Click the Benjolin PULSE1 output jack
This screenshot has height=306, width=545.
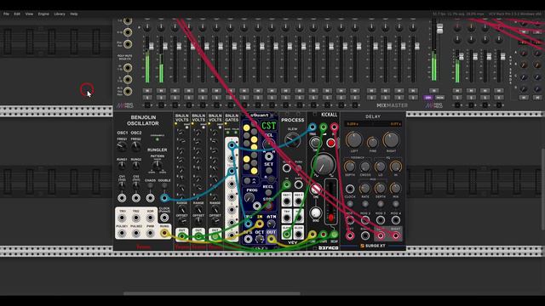point(122,234)
